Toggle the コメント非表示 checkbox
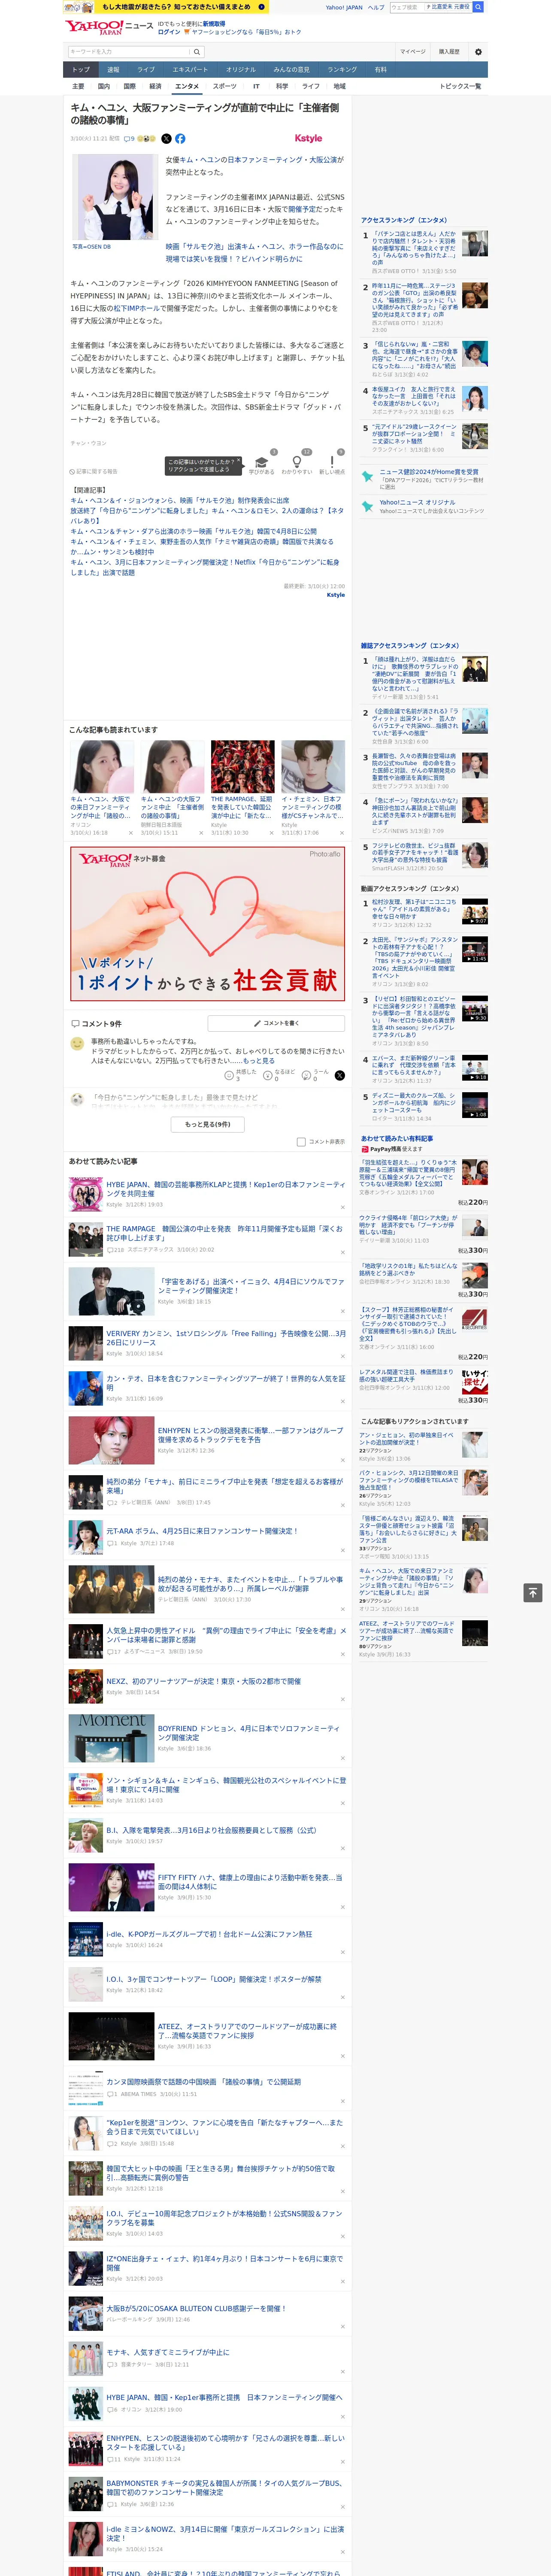Image resolution: width=551 pixels, height=2576 pixels. (301, 1142)
